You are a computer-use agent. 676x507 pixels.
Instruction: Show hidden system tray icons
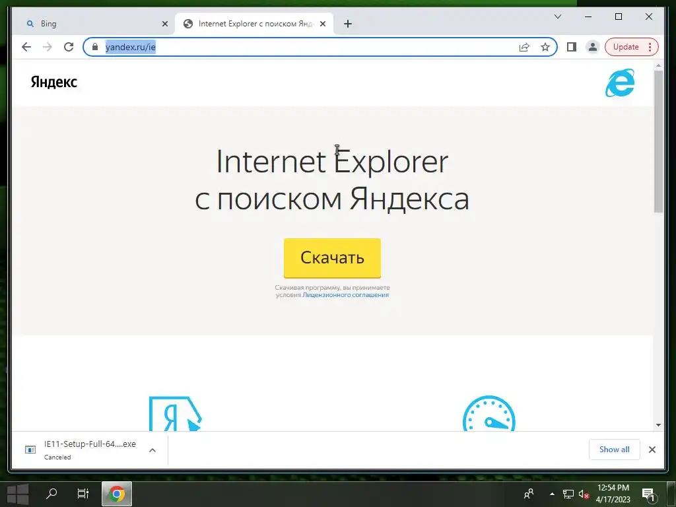point(553,494)
